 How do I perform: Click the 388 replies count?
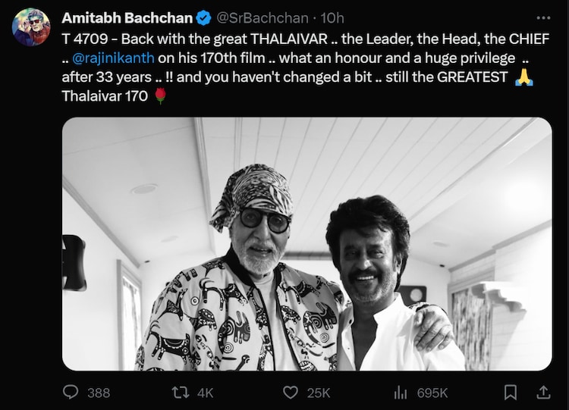pyautogui.click(x=99, y=393)
